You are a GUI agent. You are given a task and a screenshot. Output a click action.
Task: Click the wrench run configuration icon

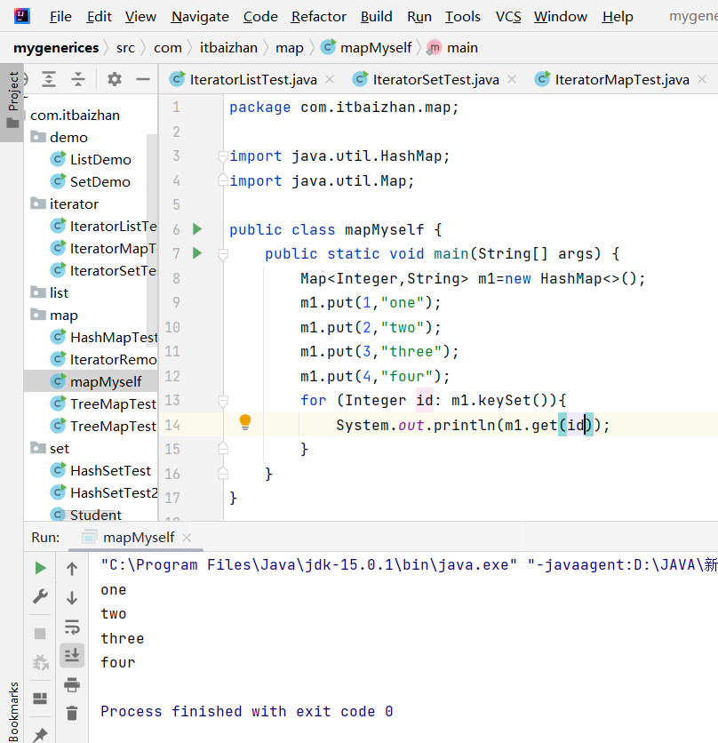40,596
